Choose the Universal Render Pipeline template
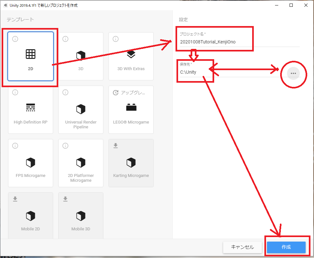 81,110
